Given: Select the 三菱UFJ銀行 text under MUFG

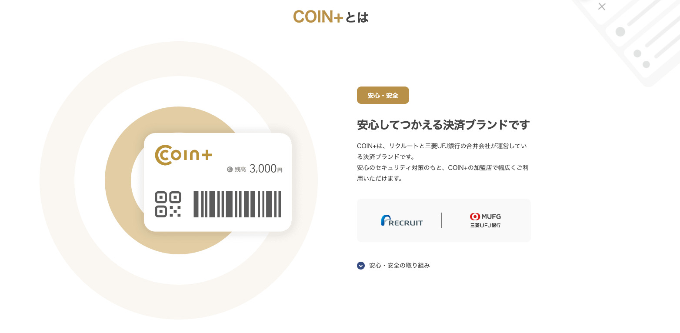Looking at the screenshot, I should point(485,225).
